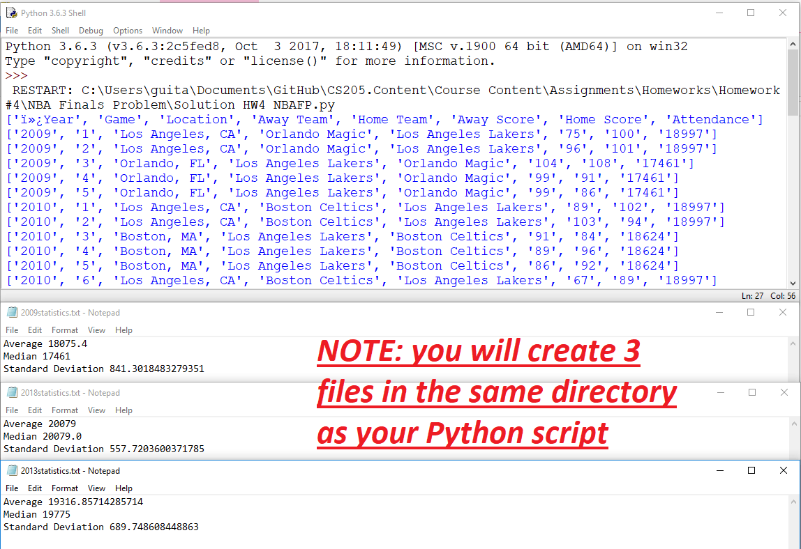This screenshot has width=801, height=549.
Task: Minimize the Python 3.6.3 Shell window
Action: pyautogui.click(x=719, y=13)
